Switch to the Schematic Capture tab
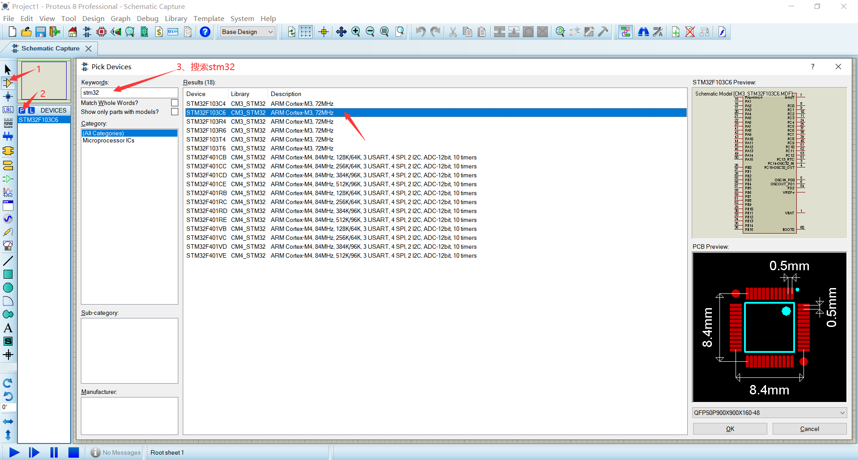 [50, 48]
